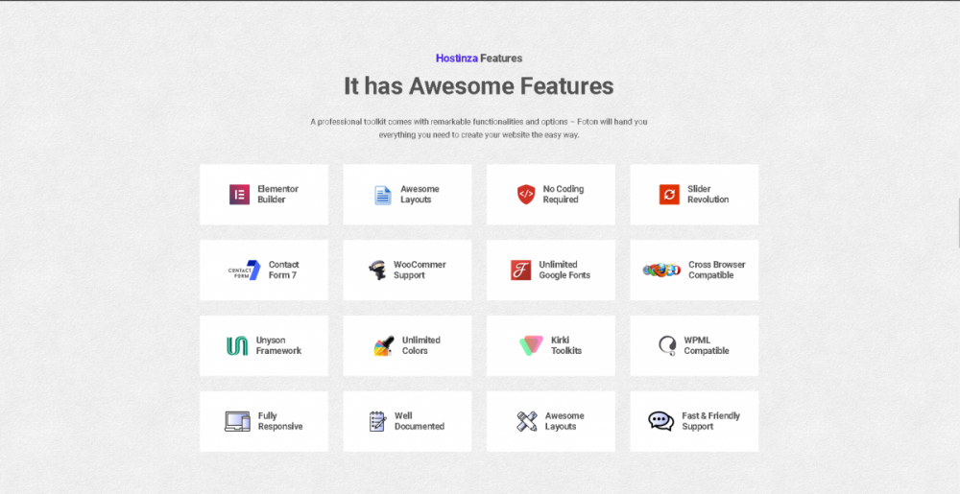Click the Hostinza link in the subtitle
The height and width of the screenshot is (494, 960).
click(x=456, y=59)
